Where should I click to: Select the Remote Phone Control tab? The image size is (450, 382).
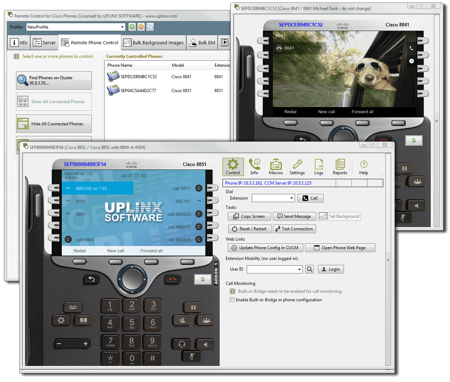pyautogui.click(x=90, y=42)
